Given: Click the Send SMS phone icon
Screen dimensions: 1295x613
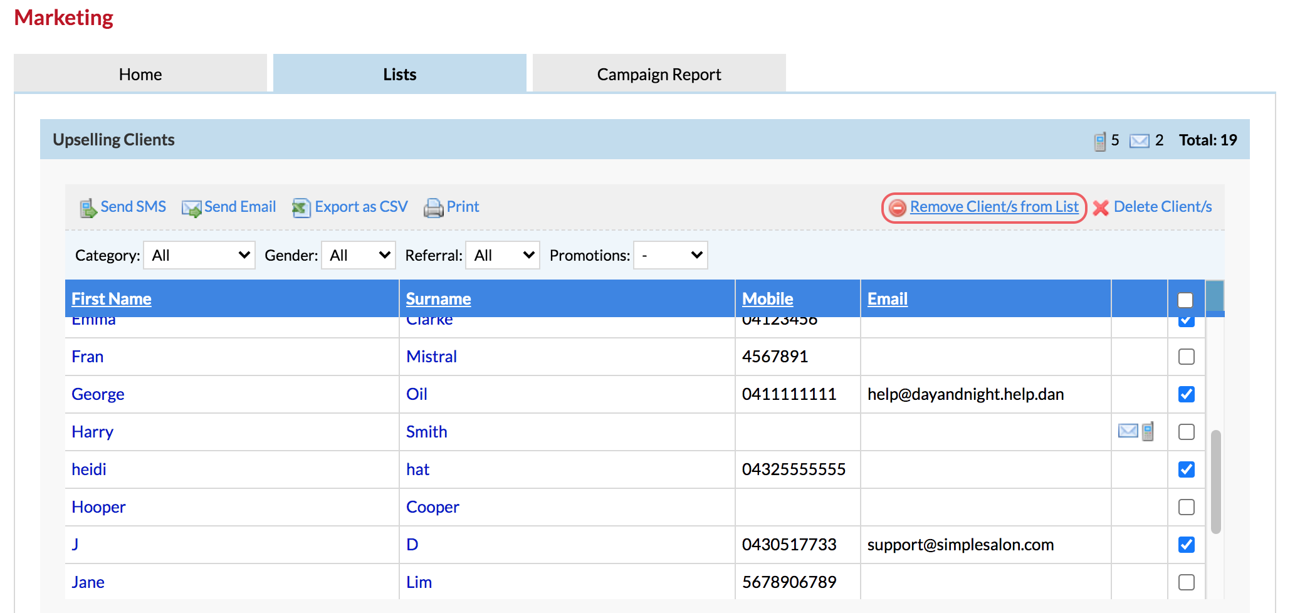Looking at the screenshot, I should point(88,207).
